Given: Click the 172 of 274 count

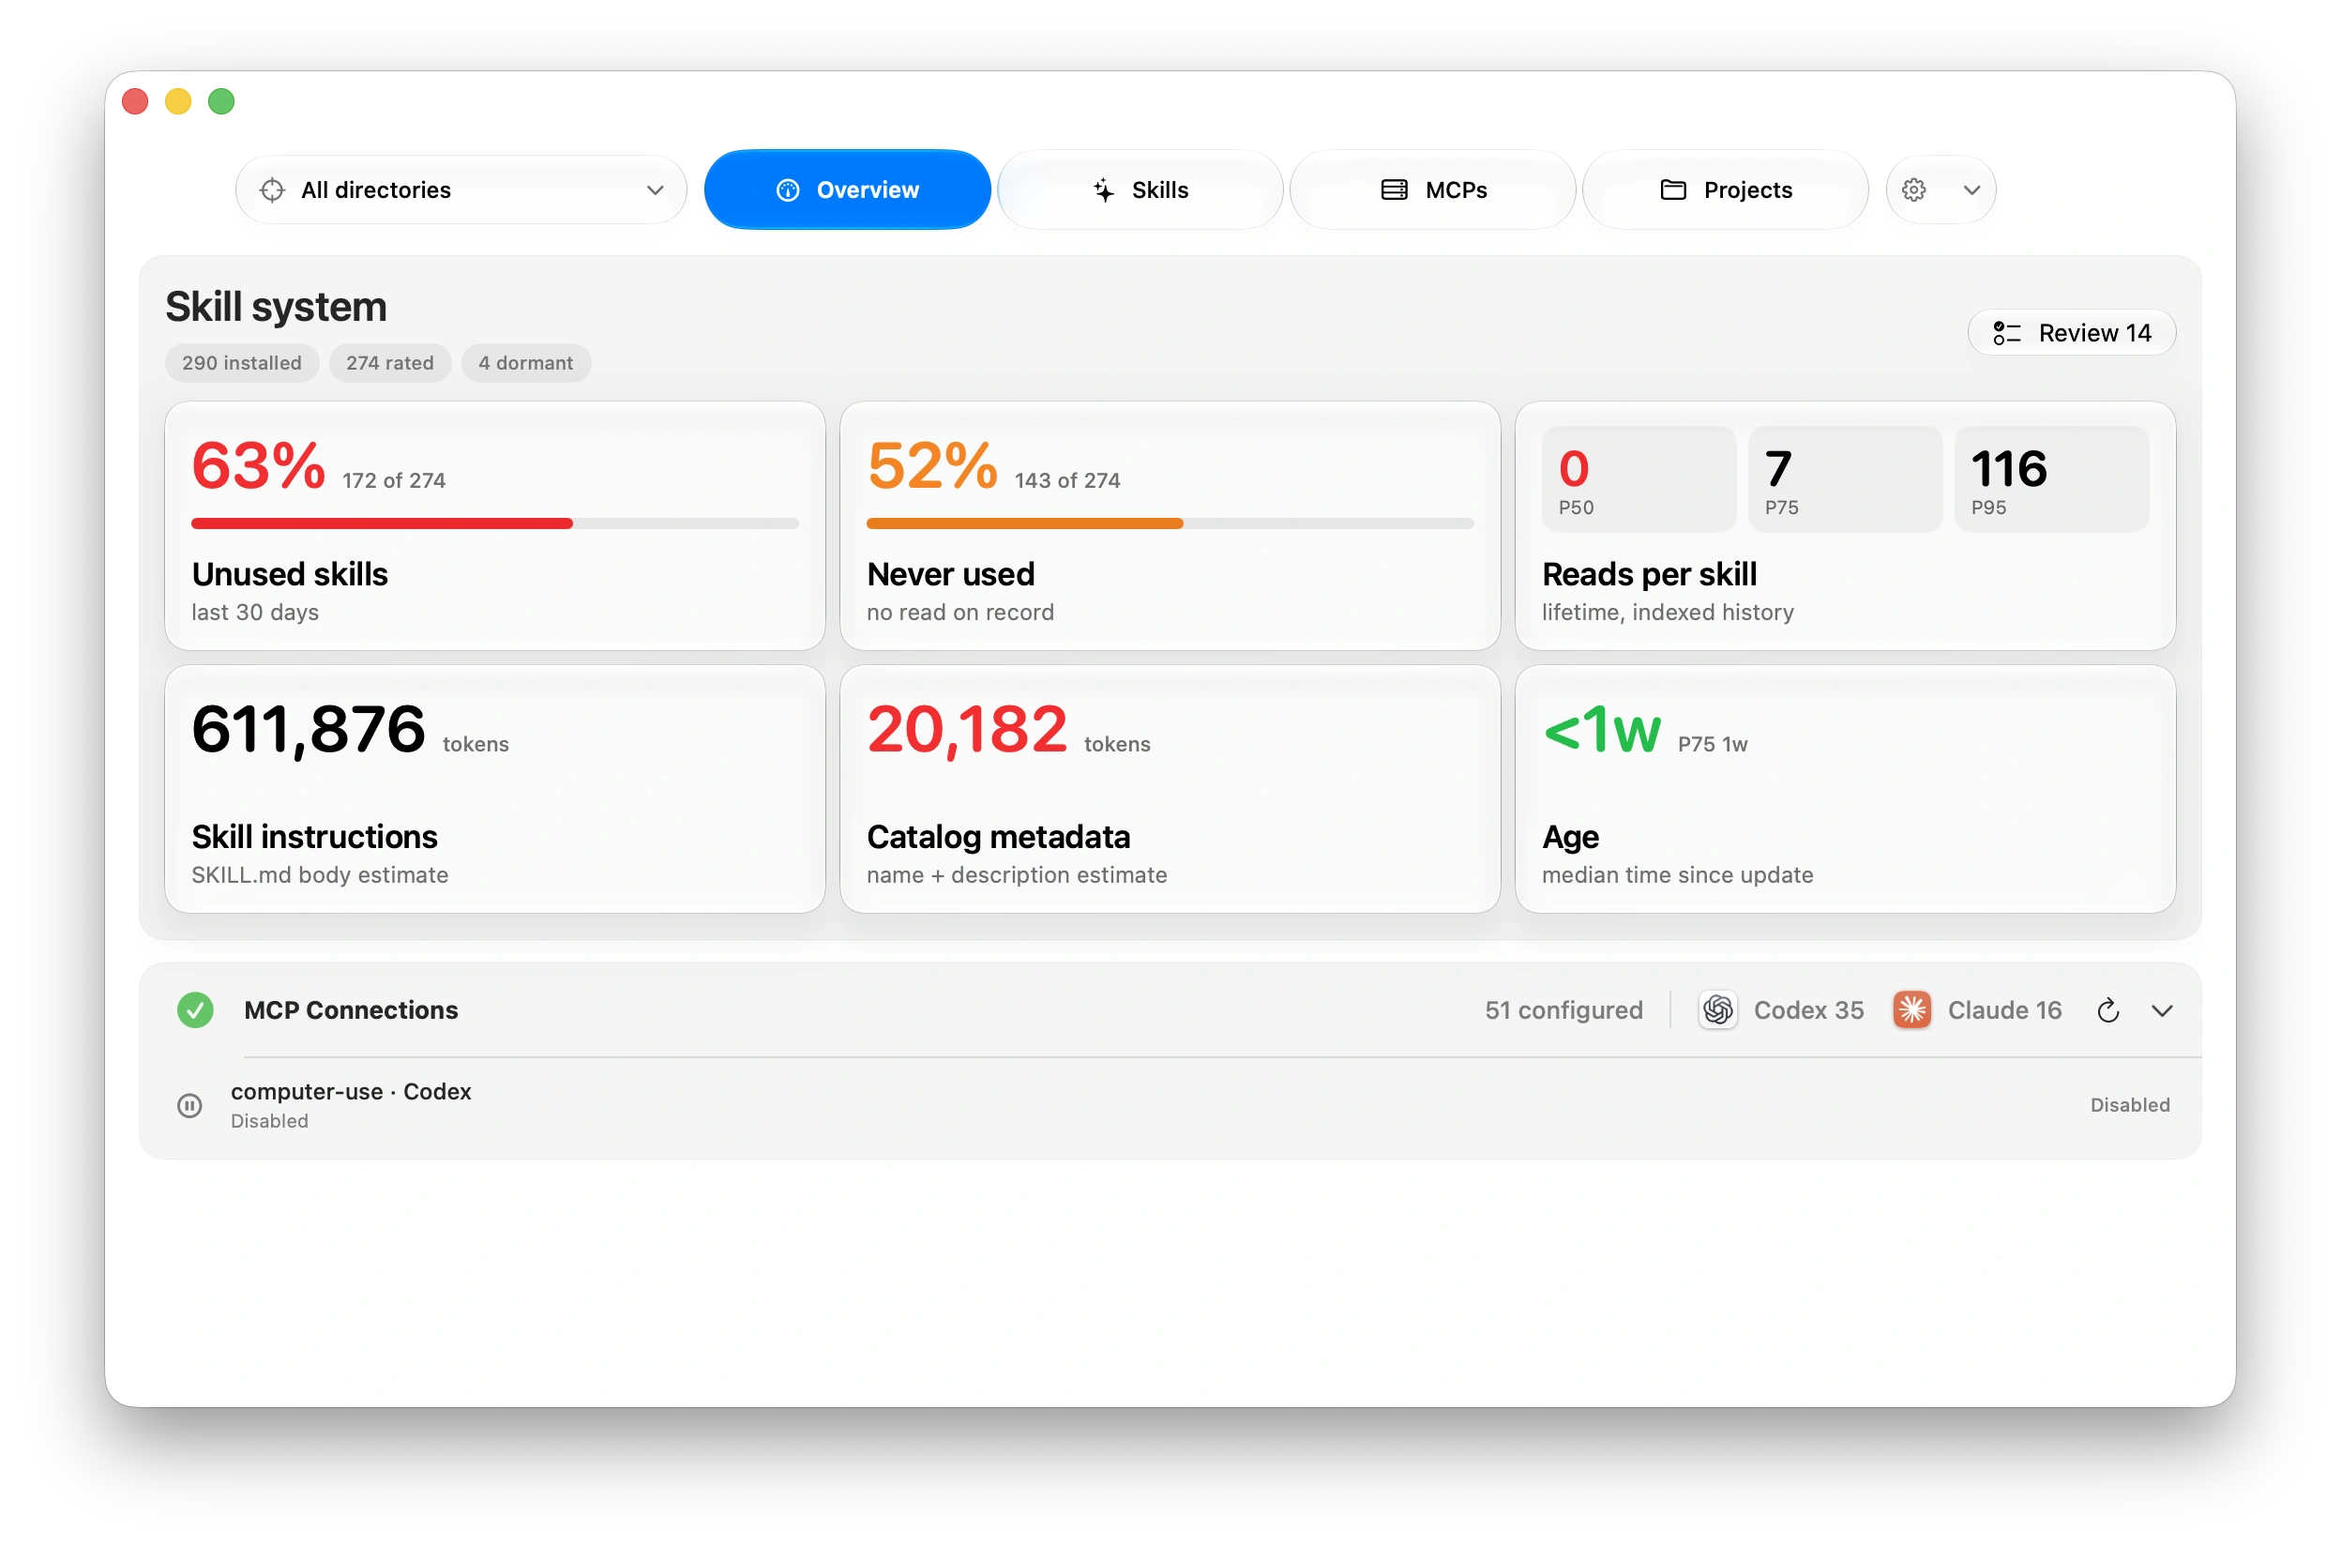Looking at the screenshot, I should [394, 480].
